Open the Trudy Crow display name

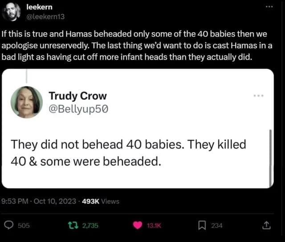click(78, 96)
